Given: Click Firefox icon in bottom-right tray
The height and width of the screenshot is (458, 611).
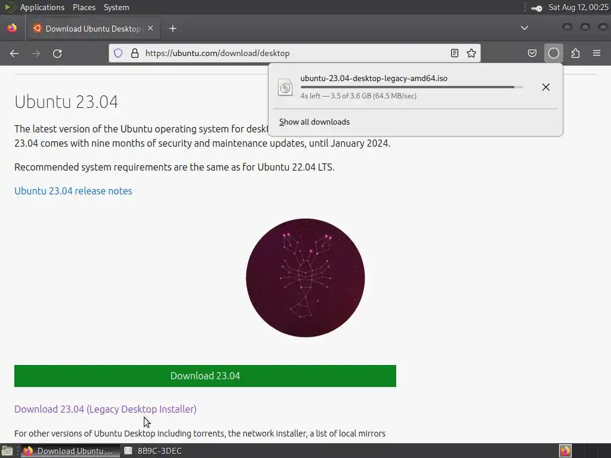Looking at the screenshot, I should 565,451.
